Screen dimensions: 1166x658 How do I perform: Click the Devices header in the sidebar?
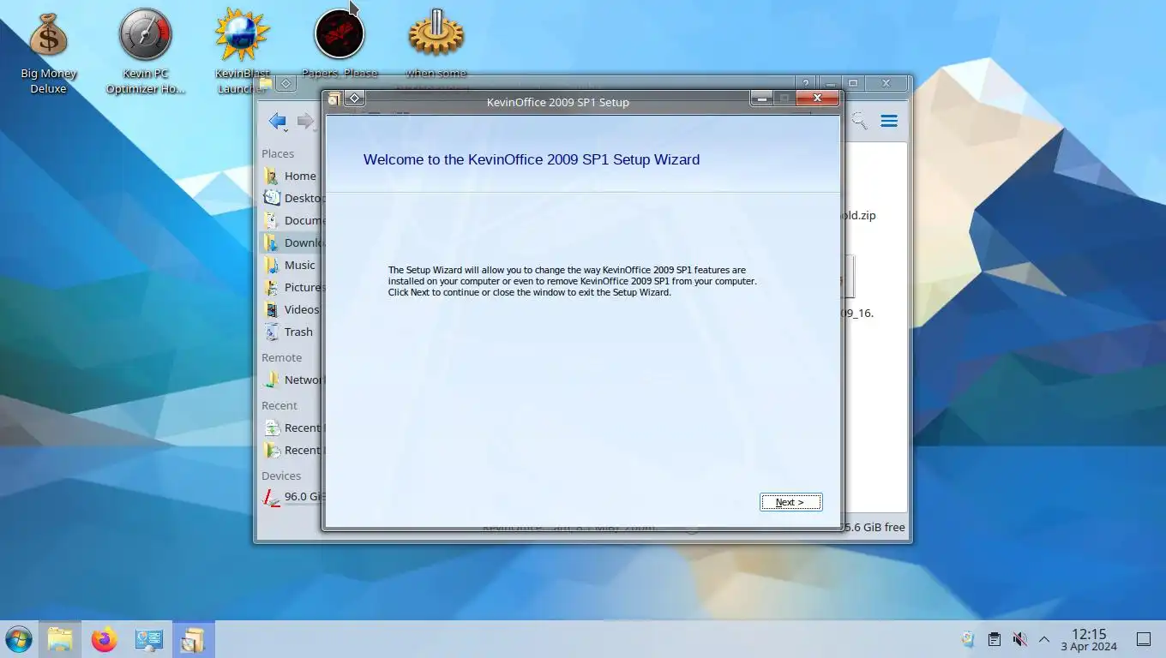pyautogui.click(x=281, y=476)
